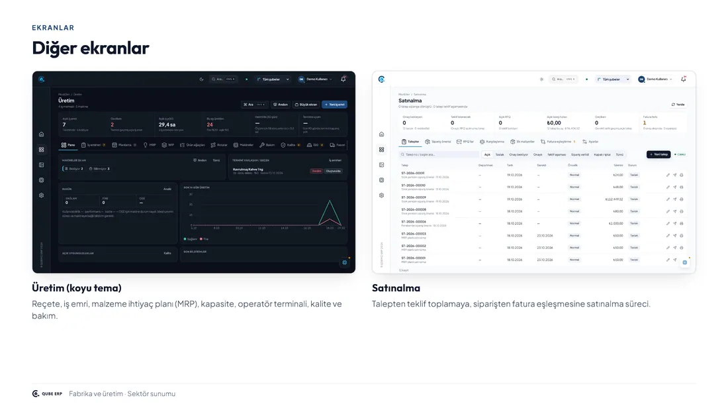The height and width of the screenshot is (410, 728).
Task: Open the Tüm şubeler dropdown in the Satınalma screen
Action: tap(614, 79)
